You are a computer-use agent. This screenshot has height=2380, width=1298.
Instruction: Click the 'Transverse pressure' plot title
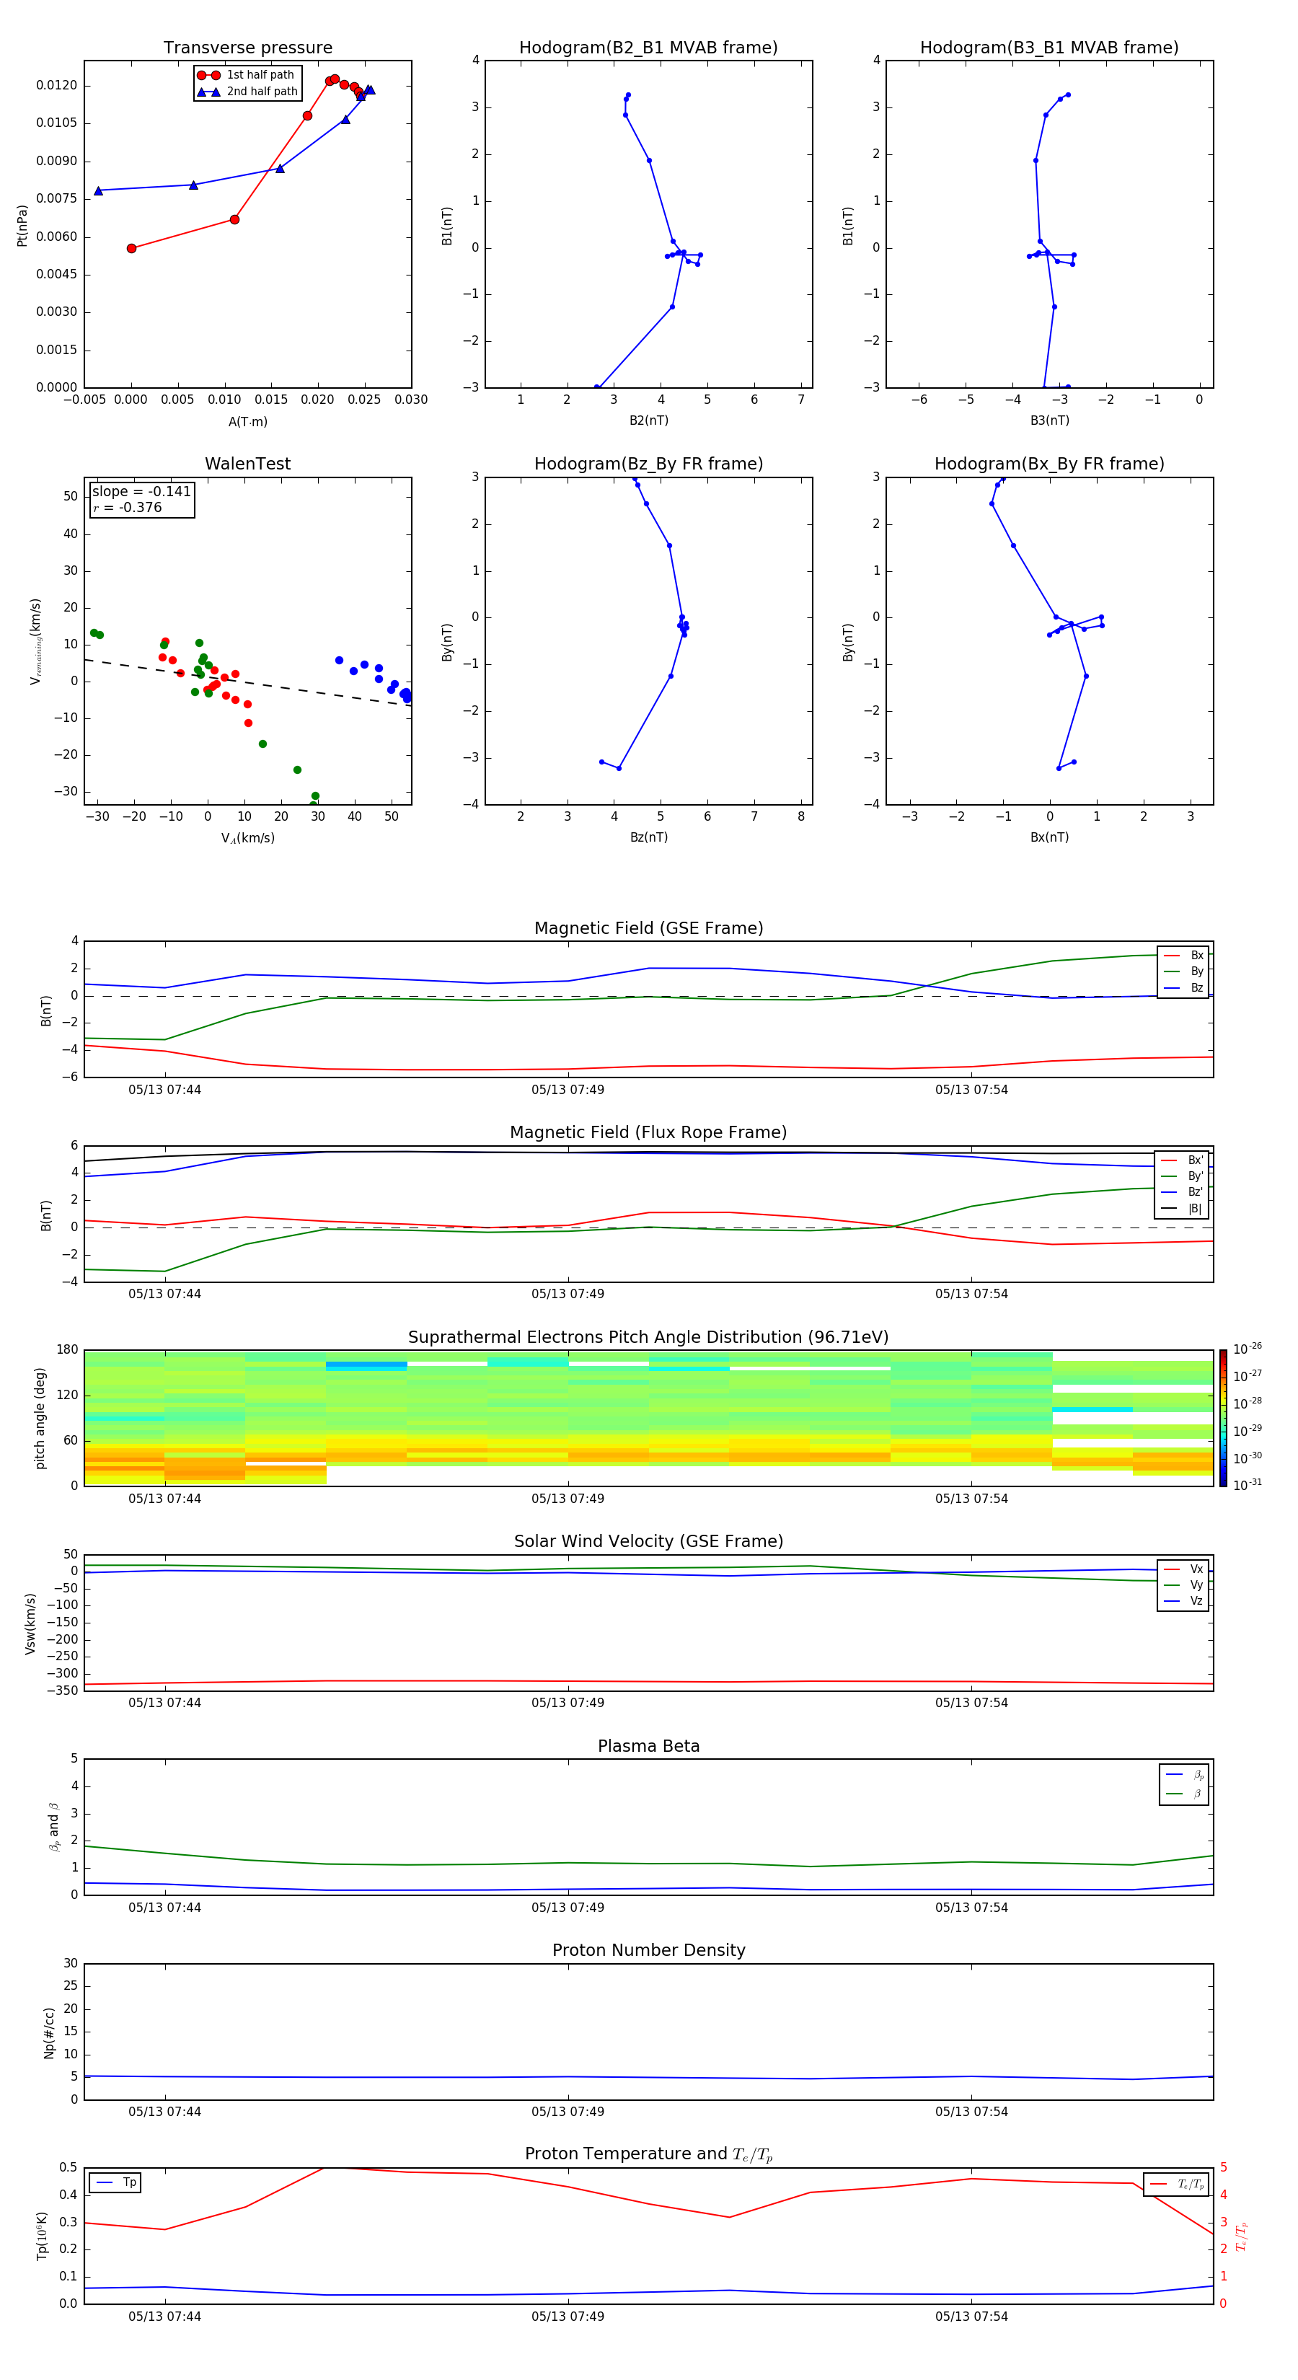click(247, 48)
